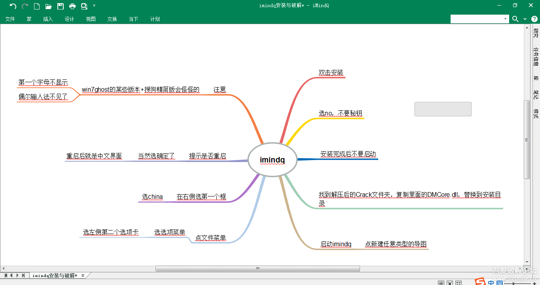Jump to first map tab arrow
540x285 pixels.
coord(6,275)
